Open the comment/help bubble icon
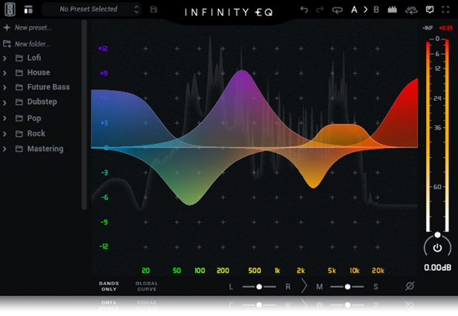 pyautogui.click(x=429, y=10)
